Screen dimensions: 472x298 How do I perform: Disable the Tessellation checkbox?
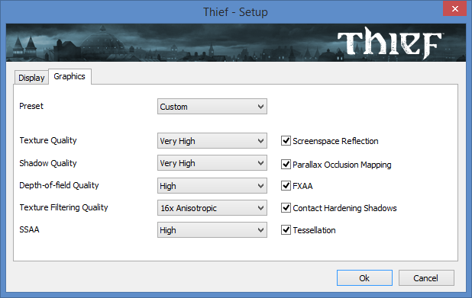[x=286, y=230]
